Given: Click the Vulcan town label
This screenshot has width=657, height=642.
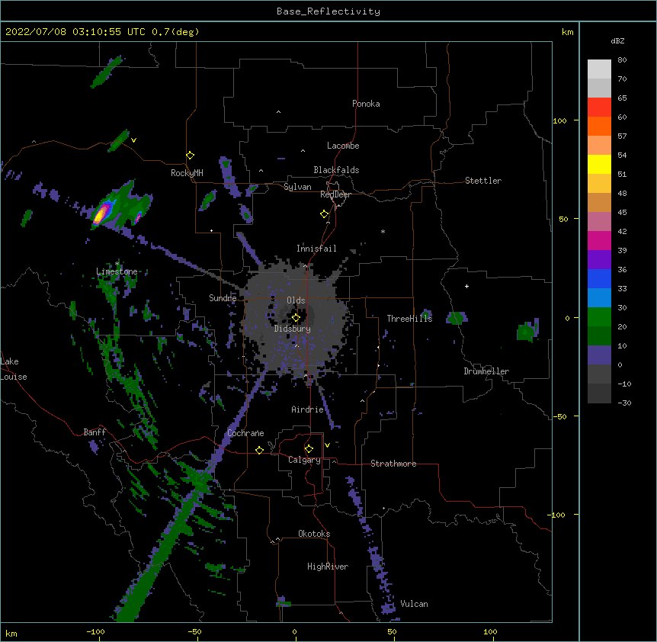Looking at the screenshot, I should 414,604.
